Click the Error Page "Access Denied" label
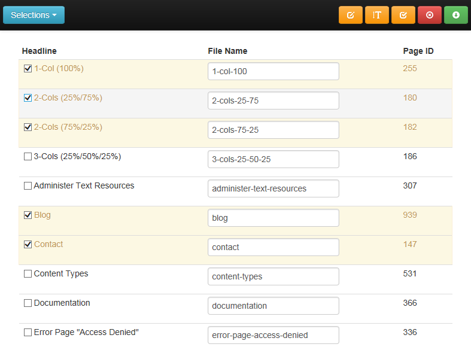The height and width of the screenshot is (350, 471). tap(86, 332)
